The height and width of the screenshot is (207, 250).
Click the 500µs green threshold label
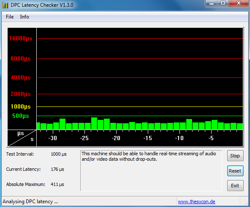[21, 116]
